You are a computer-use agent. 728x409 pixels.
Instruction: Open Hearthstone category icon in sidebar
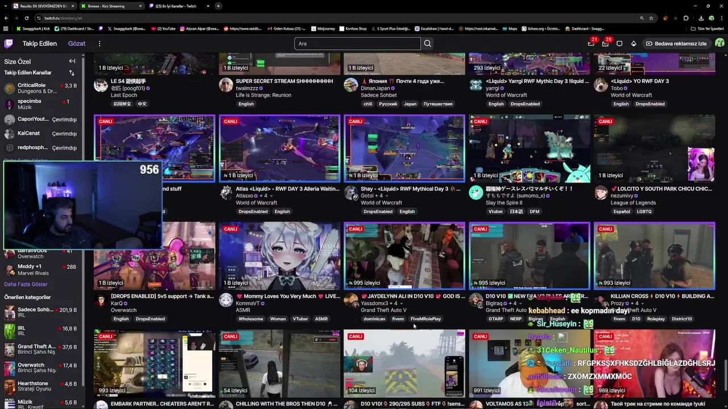pos(10,387)
